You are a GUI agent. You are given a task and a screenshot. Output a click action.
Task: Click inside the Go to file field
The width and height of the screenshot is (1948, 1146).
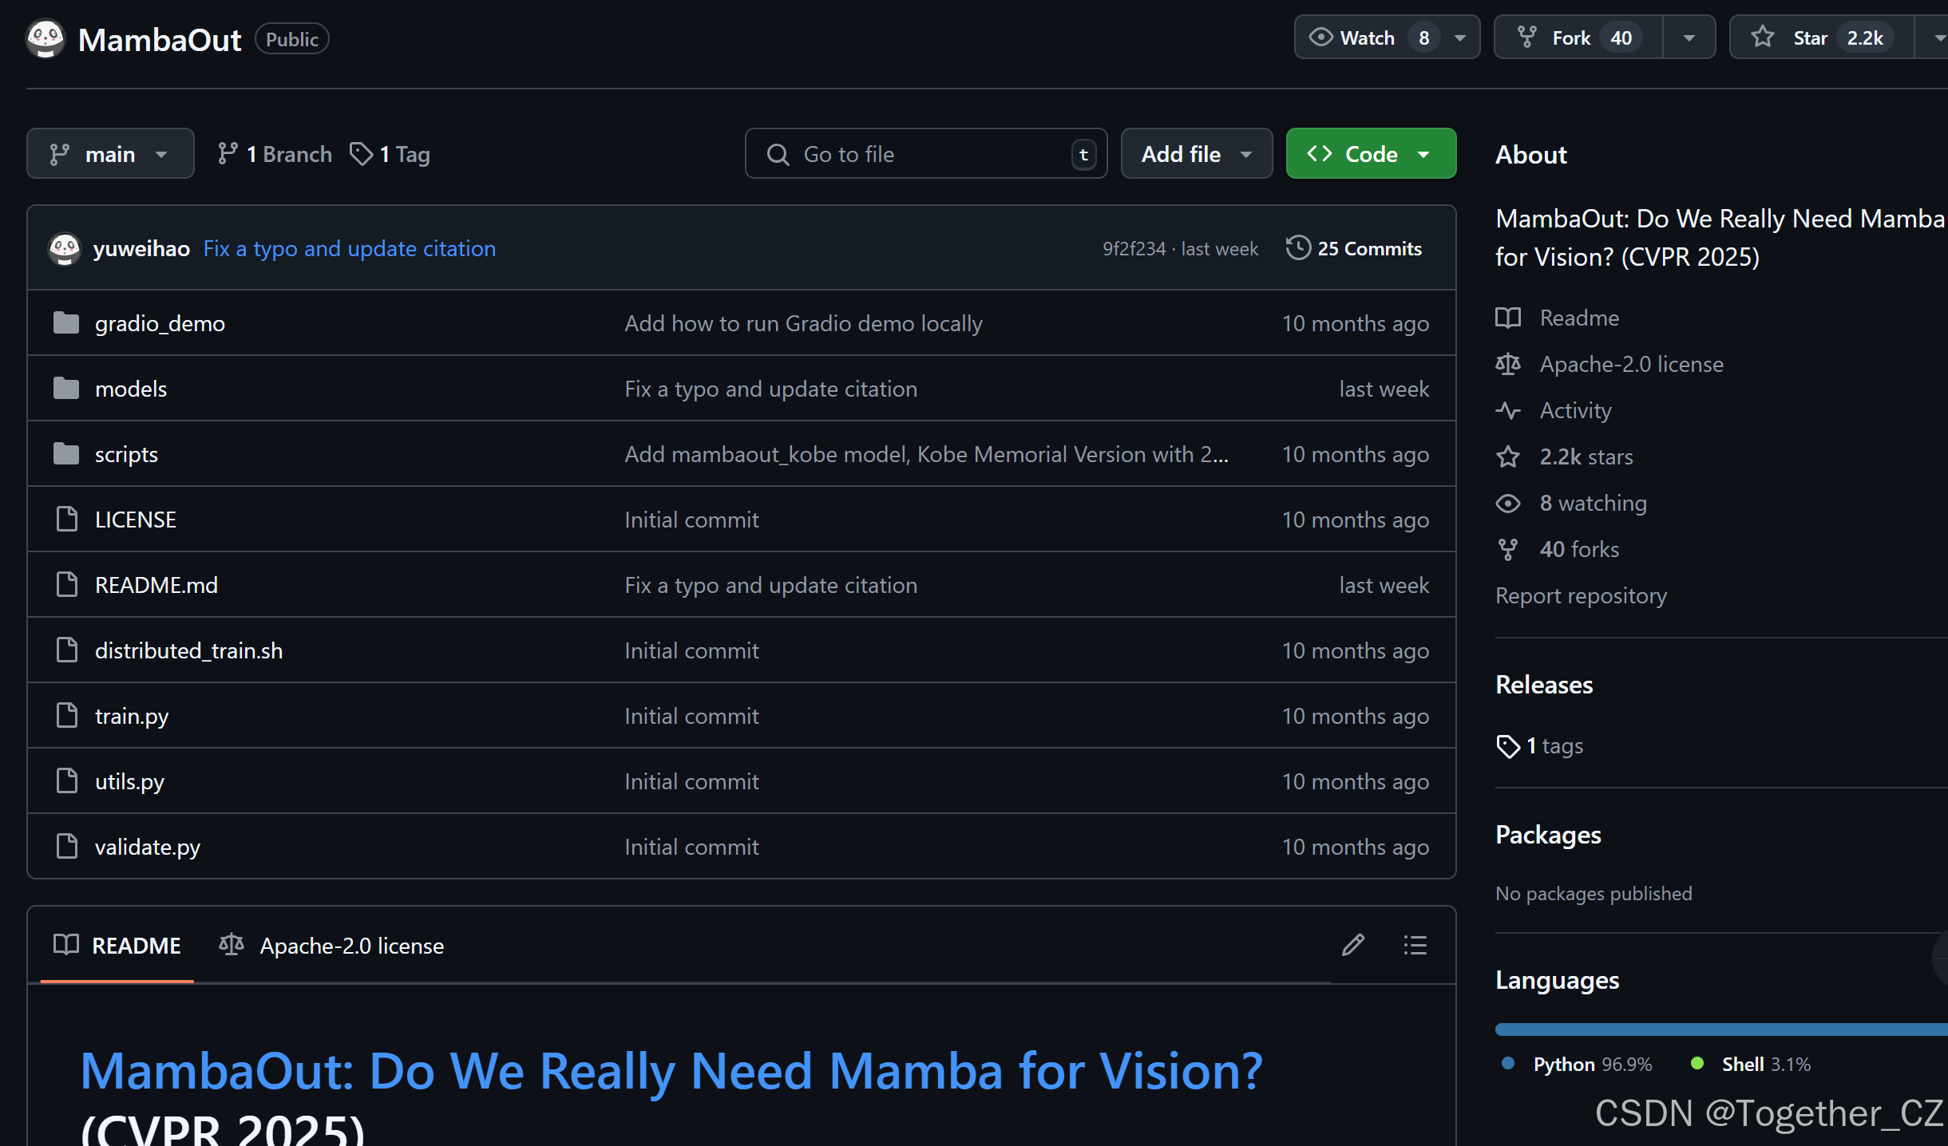[918, 153]
